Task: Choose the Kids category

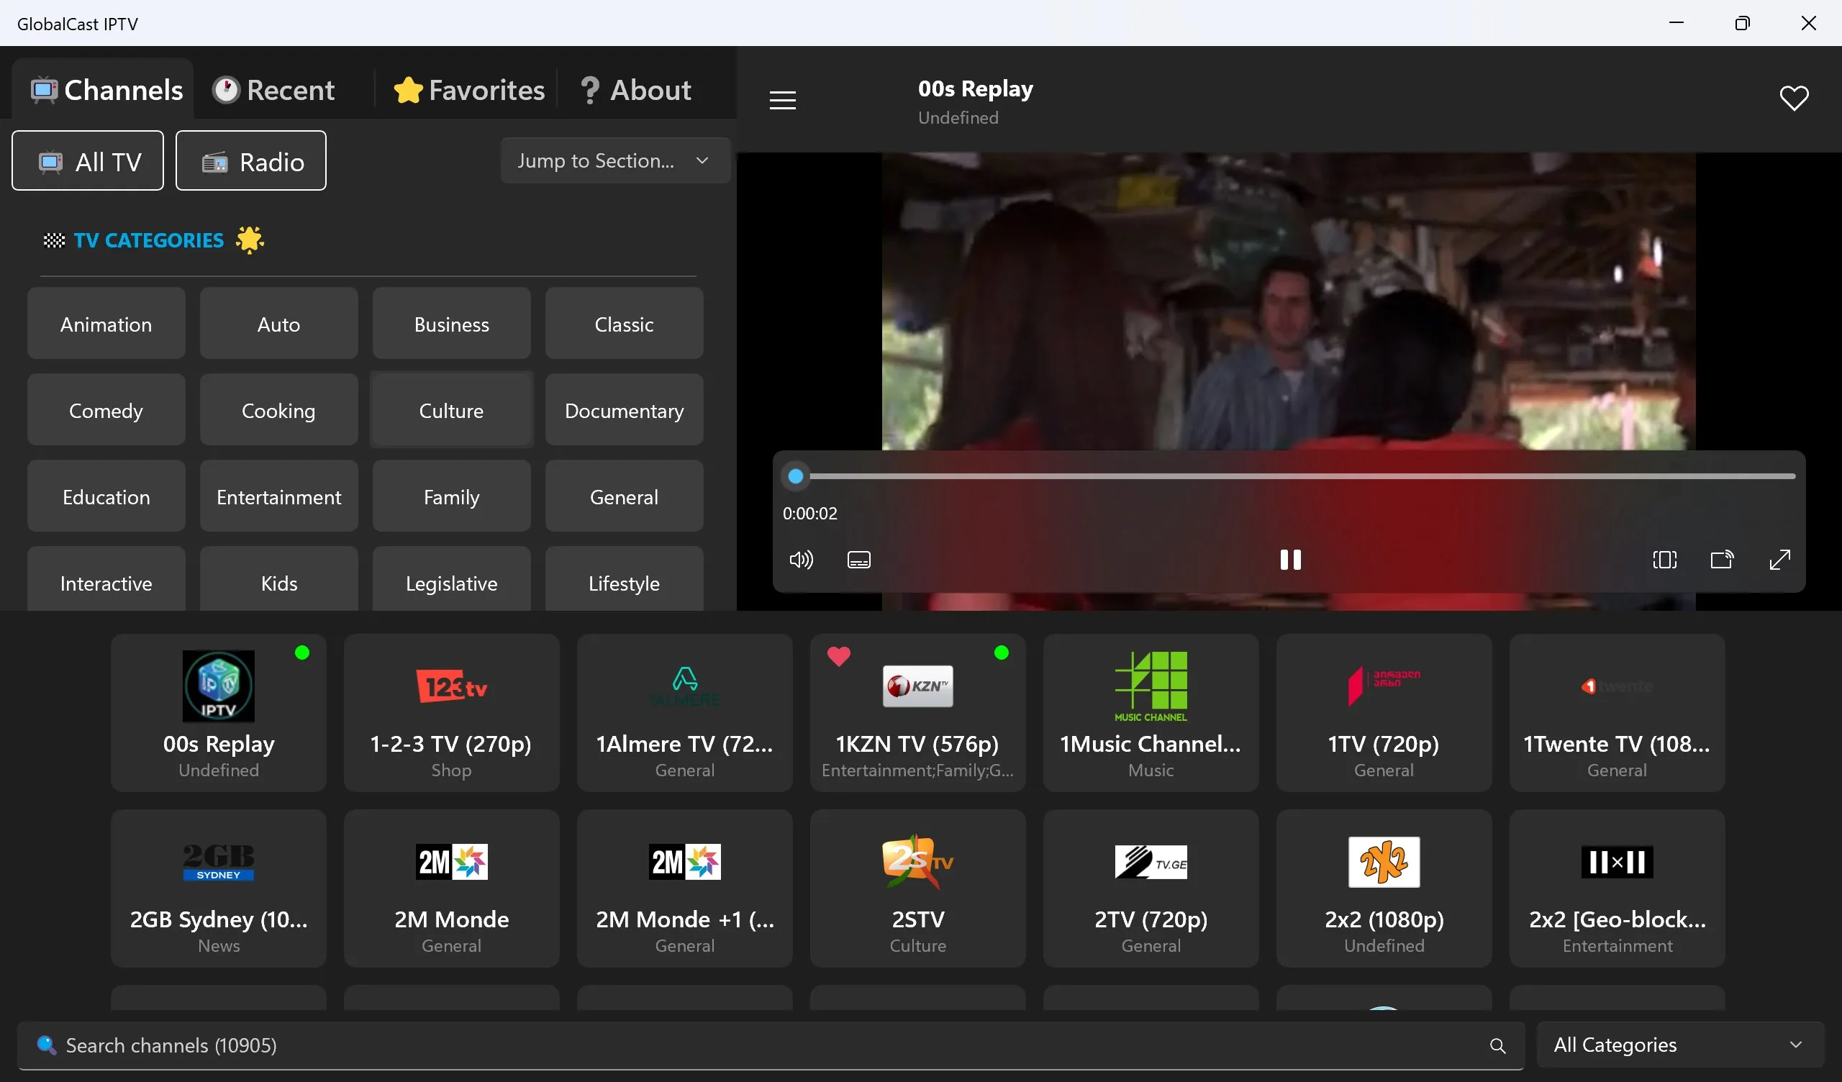Action: click(x=278, y=579)
